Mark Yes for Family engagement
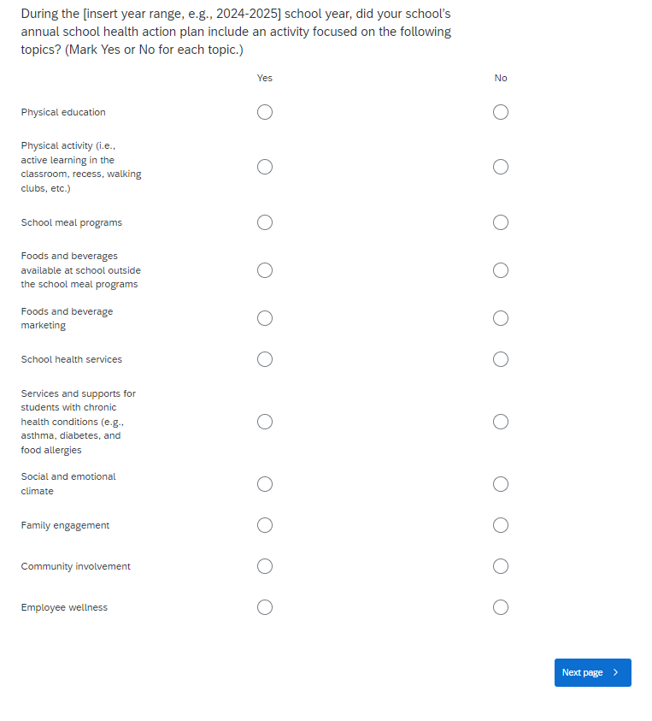This screenshot has width=652, height=721. [x=265, y=525]
